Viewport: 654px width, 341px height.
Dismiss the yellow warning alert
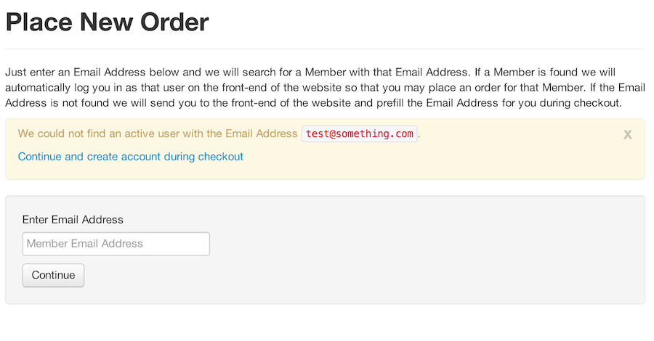pos(628,134)
